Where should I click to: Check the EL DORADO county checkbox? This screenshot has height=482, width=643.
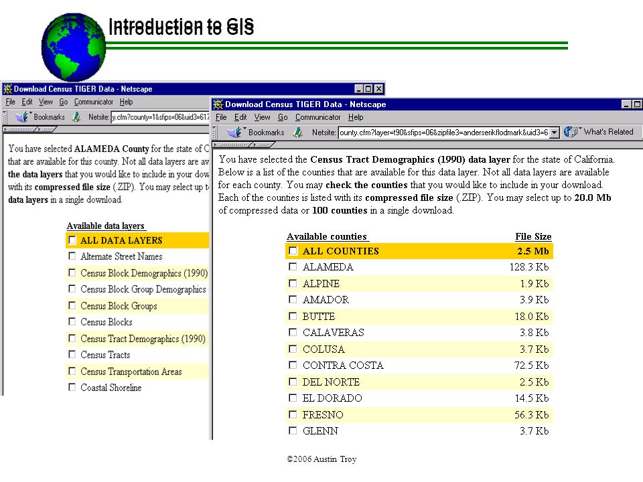(x=293, y=398)
